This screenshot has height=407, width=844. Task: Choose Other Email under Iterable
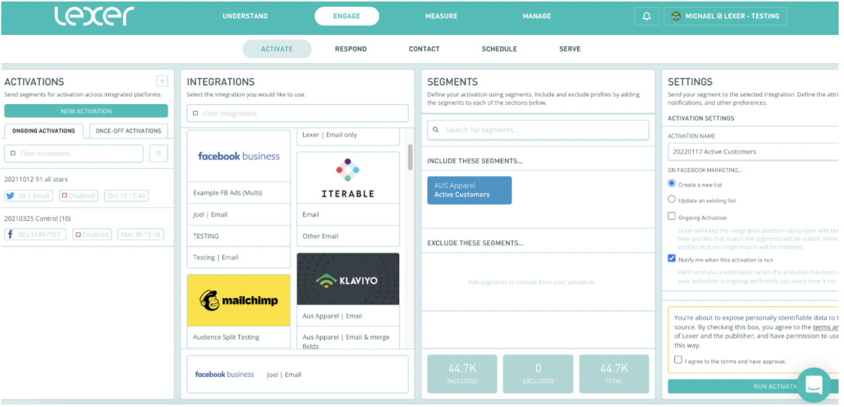point(348,236)
